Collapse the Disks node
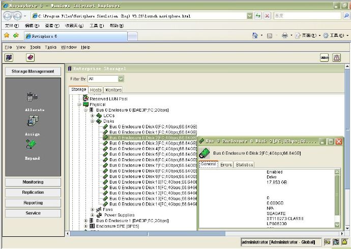This screenshot has height=249, width=351. coord(92,121)
